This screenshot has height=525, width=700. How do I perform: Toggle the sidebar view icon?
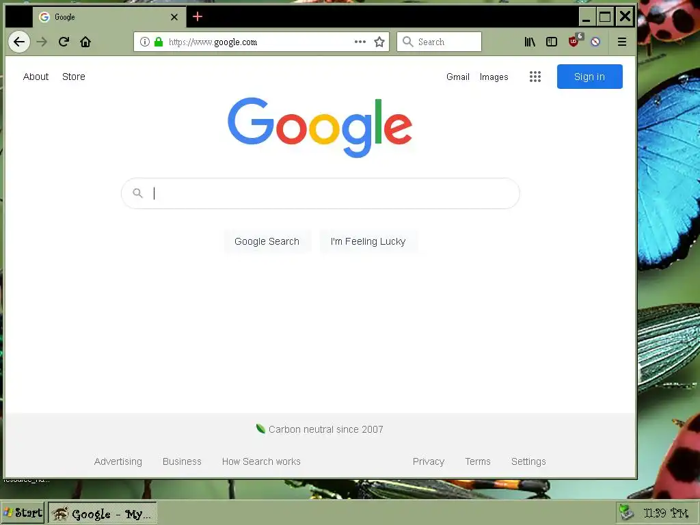(552, 42)
